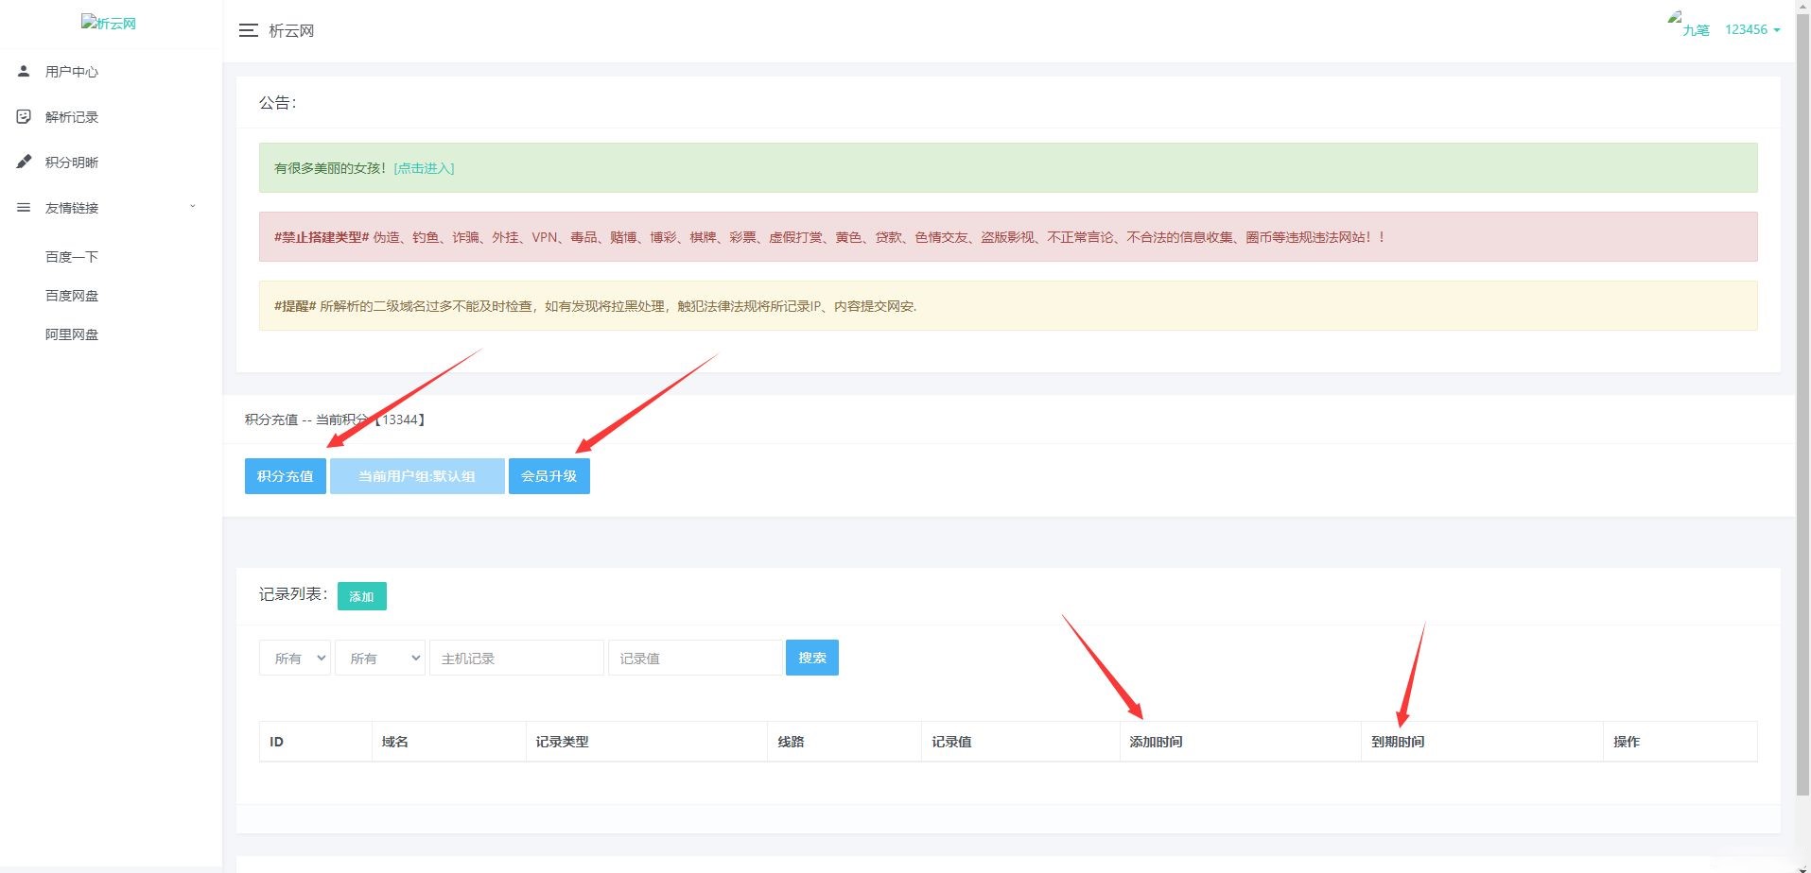Focus the 主机记录 input field
The image size is (1811, 873).
click(x=516, y=658)
